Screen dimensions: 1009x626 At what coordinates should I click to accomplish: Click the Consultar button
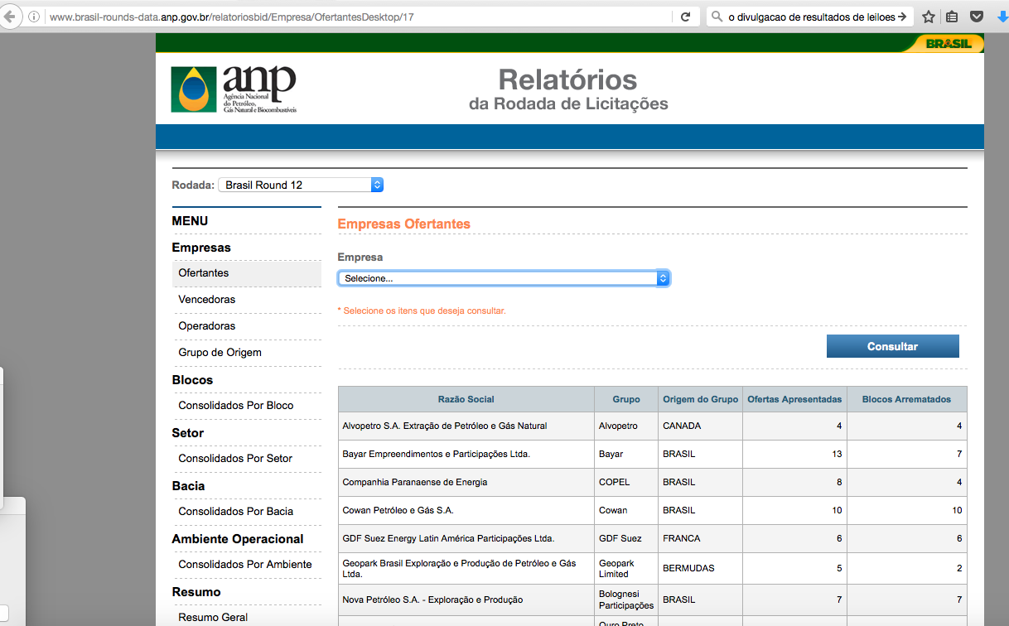[x=892, y=346]
